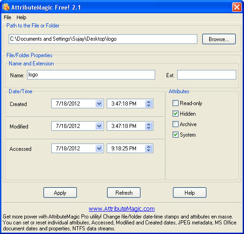244x234 pixels.
Task: Click the Created date text 7/18/2012
Action: pyautogui.click(x=68, y=103)
